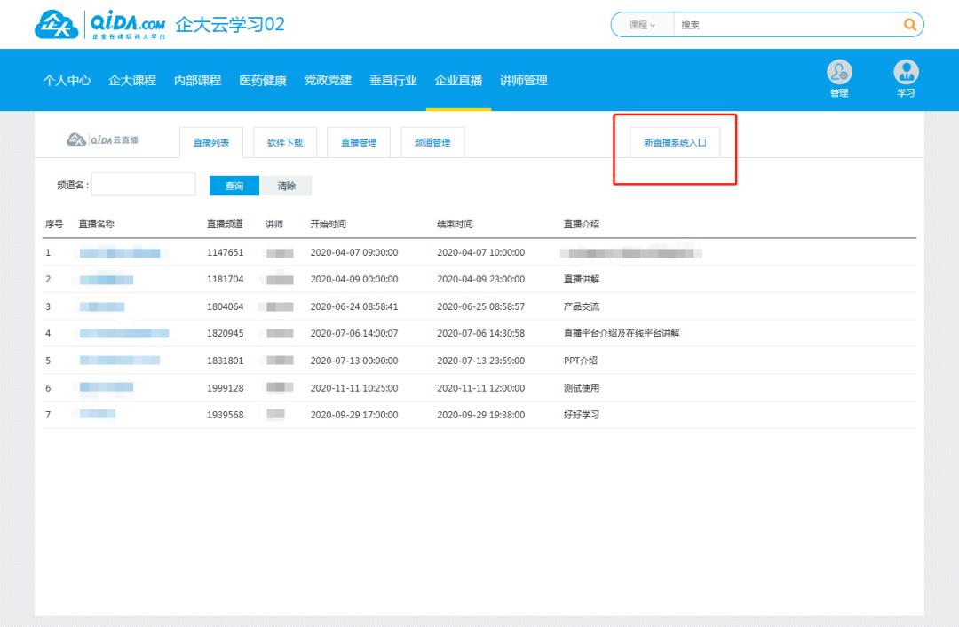Click start time 2020-04-07 09:00:00
This screenshot has width=959, height=627.
click(354, 252)
